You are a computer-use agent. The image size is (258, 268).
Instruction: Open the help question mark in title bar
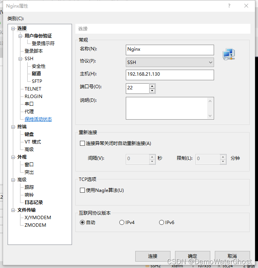(x=229, y=6)
